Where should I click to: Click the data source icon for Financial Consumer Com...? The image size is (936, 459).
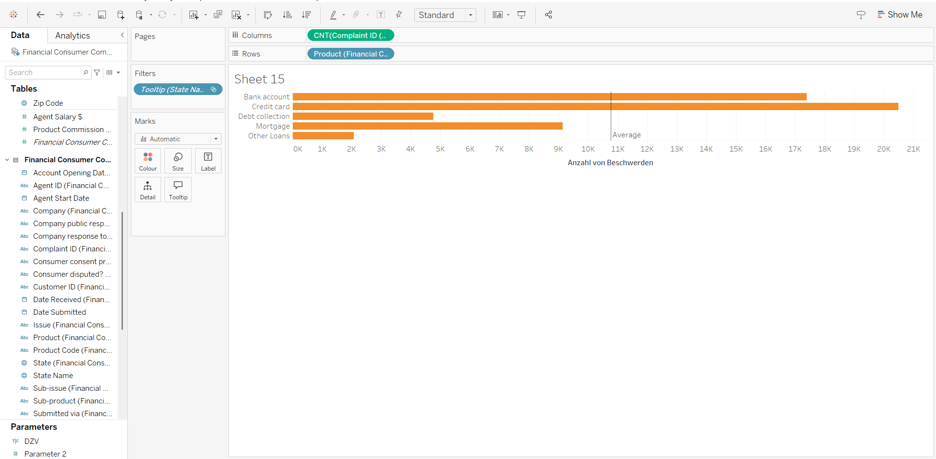point(16,52)
